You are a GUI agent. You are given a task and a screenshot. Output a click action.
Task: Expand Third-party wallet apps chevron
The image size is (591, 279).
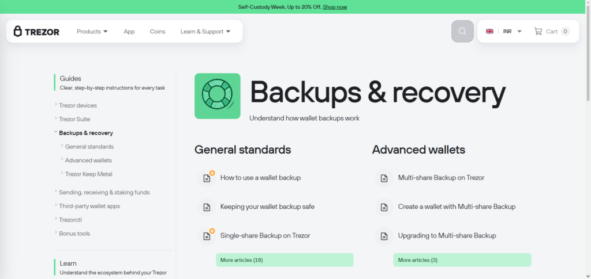coord(56,205)
